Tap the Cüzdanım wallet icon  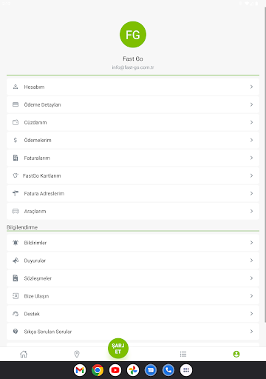[x=16, y=122]
